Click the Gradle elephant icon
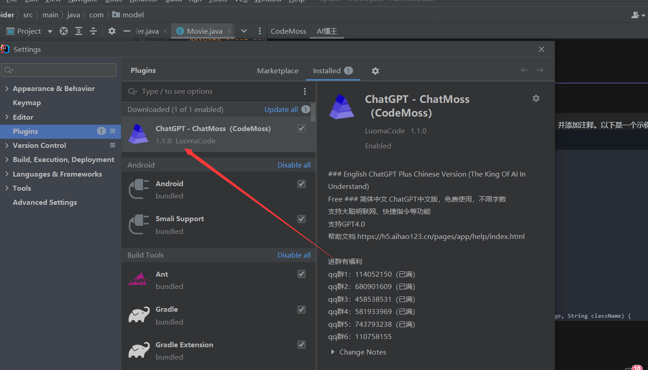The width and height of the screenshot is (648, 370). pos(139,314)
